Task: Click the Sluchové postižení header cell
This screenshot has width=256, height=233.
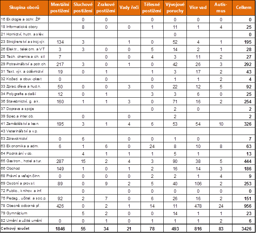Action: coord(83,8)
